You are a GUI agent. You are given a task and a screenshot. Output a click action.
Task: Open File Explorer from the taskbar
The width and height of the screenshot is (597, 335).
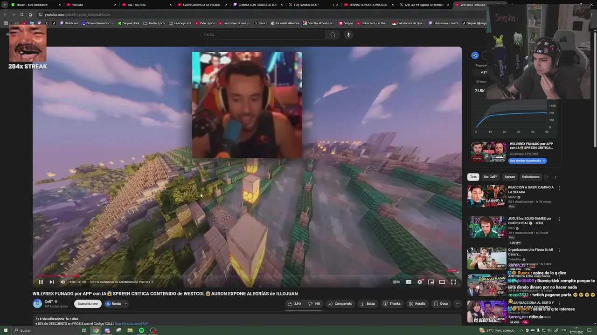[130, 330]
